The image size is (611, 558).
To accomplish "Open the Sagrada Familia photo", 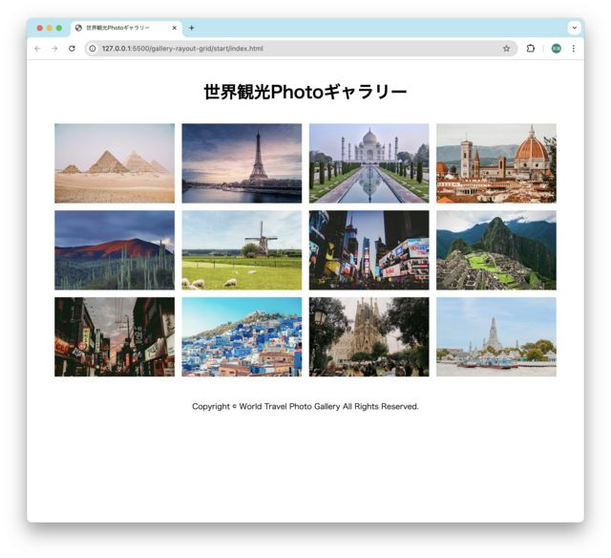I will click(x=369, y=337).
